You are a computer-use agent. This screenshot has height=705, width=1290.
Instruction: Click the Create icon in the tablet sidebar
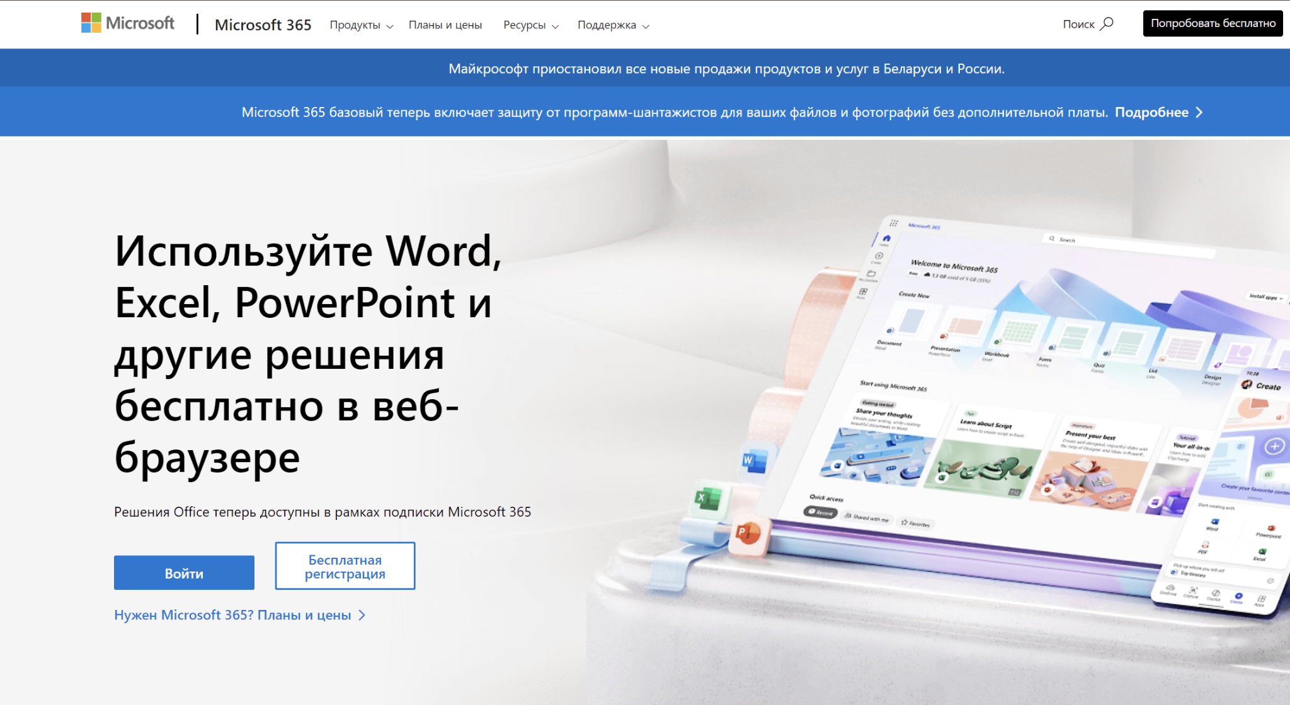coord(879,256)
